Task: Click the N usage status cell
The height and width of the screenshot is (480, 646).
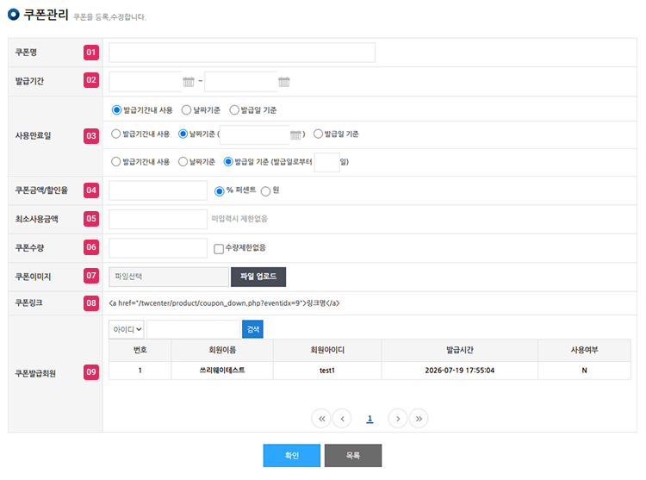Action: 584,371
